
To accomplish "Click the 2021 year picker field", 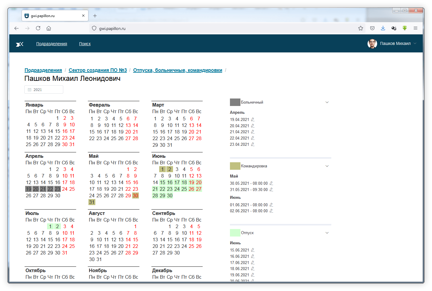I will [x=44, y=90].
